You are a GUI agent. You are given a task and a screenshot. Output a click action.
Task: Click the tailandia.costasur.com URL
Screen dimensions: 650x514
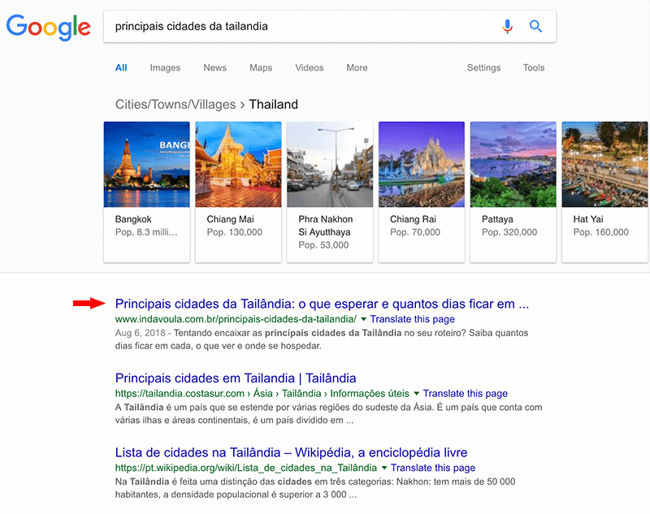pos(262,394)
